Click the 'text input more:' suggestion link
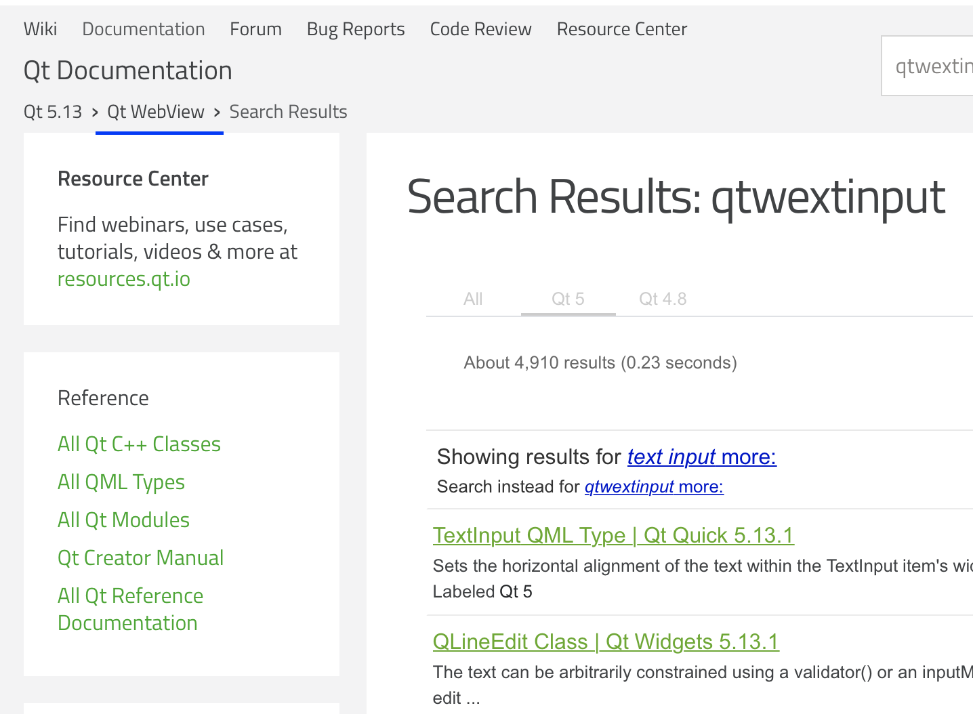This screenshot has height=714, width=973. [x=702, y=457]
